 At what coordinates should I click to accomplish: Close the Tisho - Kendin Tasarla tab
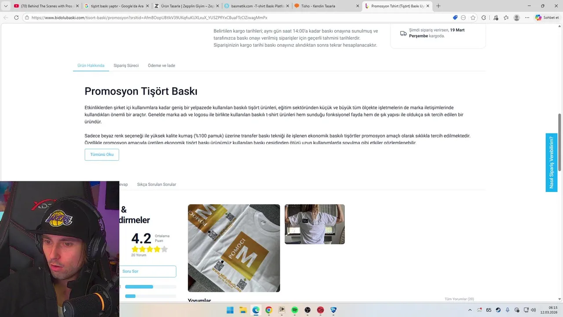[358, 6]
